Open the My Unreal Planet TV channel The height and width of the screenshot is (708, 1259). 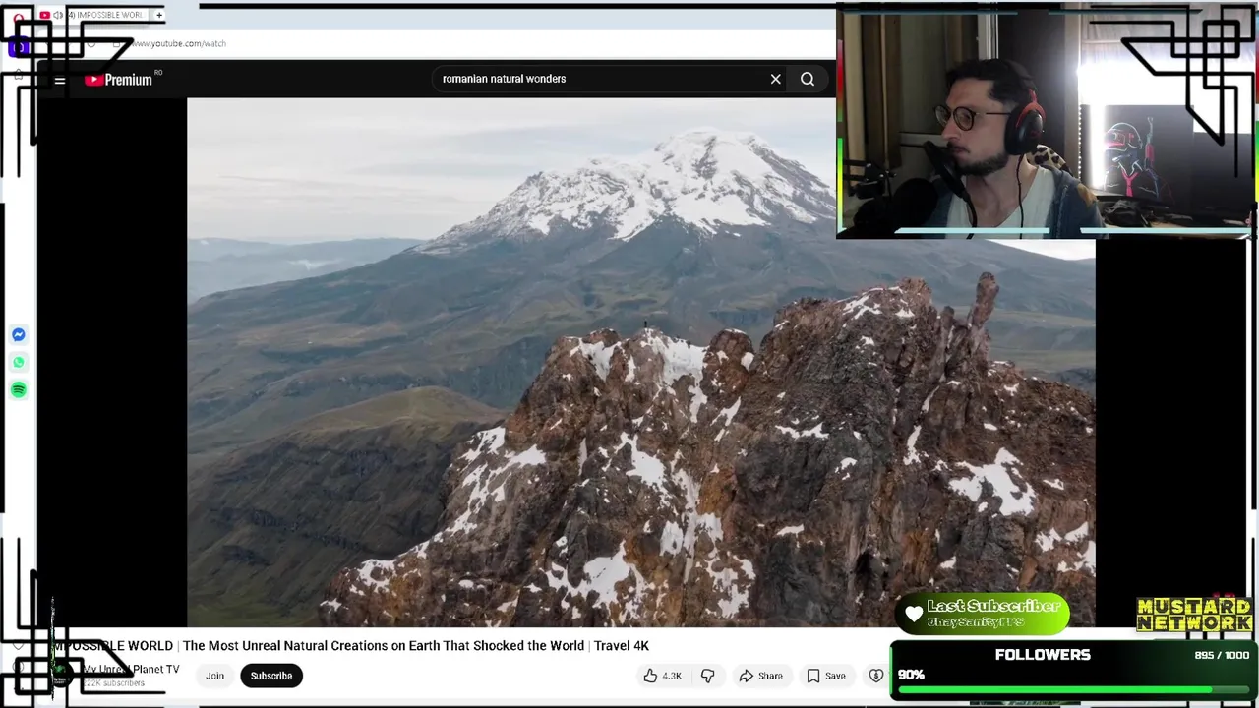pyautogui.click(x=131, y=669)
